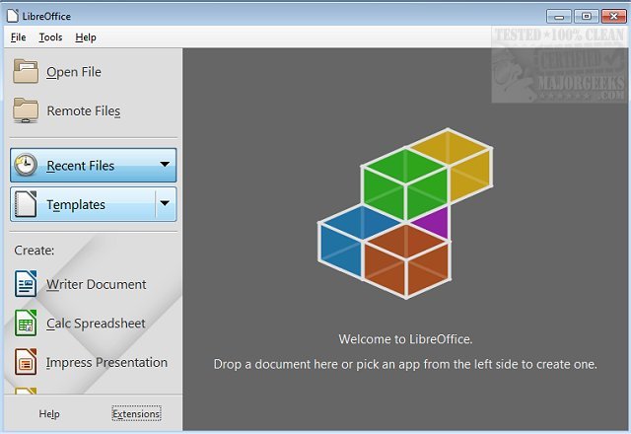The image size is (631, 434).
Task: Click the Templates notebook page icon
Action: click(26, 204)
